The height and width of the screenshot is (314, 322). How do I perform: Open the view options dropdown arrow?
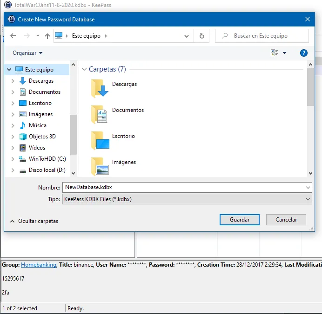click(284, 53)
